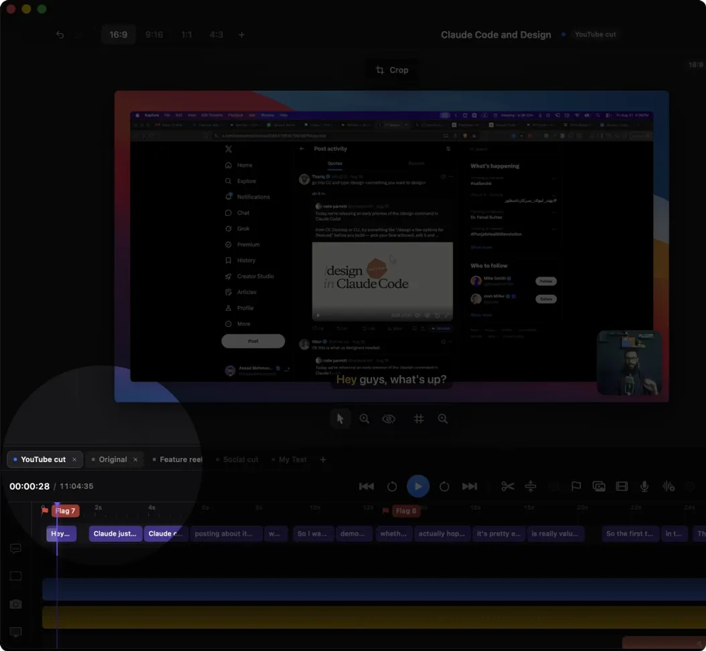Click the camera track icon

[x=16, y=604]
